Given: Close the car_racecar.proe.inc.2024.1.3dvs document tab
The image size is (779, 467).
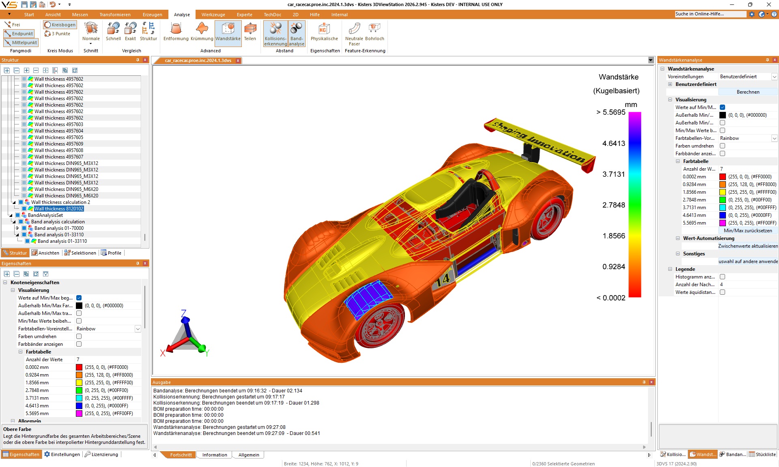Looking at the screenshot, I should (x=238, y=60).
